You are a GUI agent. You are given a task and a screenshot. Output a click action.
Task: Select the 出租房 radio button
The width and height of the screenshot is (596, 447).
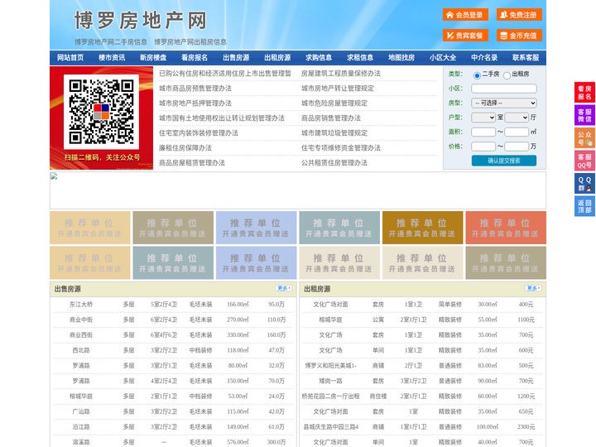507,75
